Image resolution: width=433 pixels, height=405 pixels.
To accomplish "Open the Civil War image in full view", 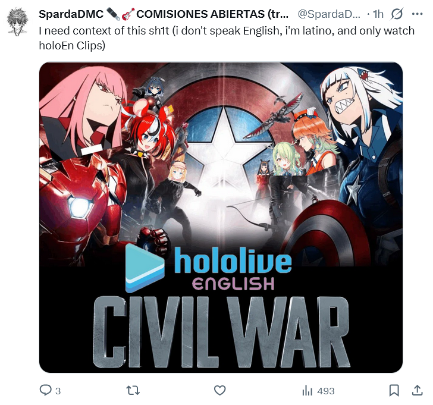I will (x=221, y=218).
